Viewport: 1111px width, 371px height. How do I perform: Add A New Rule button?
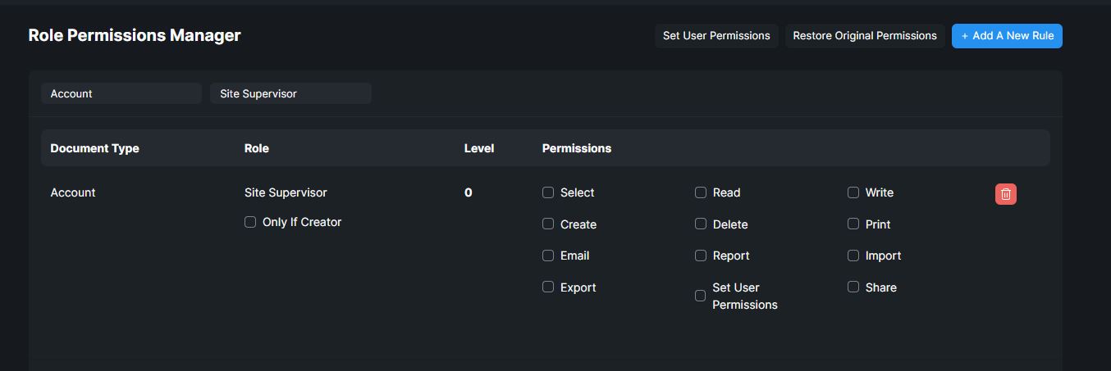1007,36
